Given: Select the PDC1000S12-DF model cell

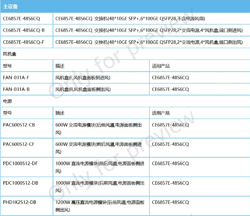Looking at the screenshot, I should [20, 163].
